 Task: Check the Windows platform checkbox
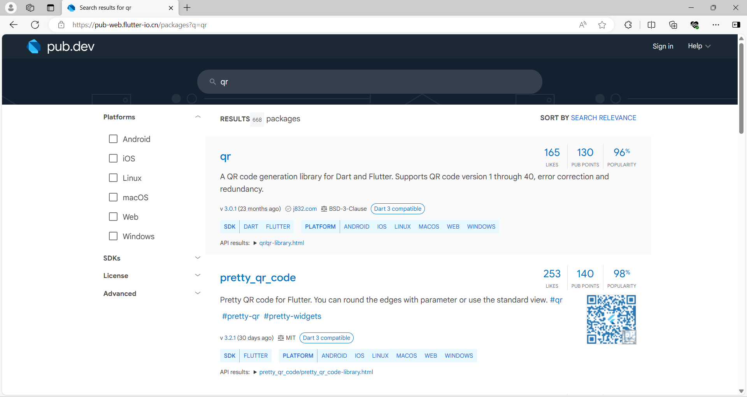click(x=113, y=236)
